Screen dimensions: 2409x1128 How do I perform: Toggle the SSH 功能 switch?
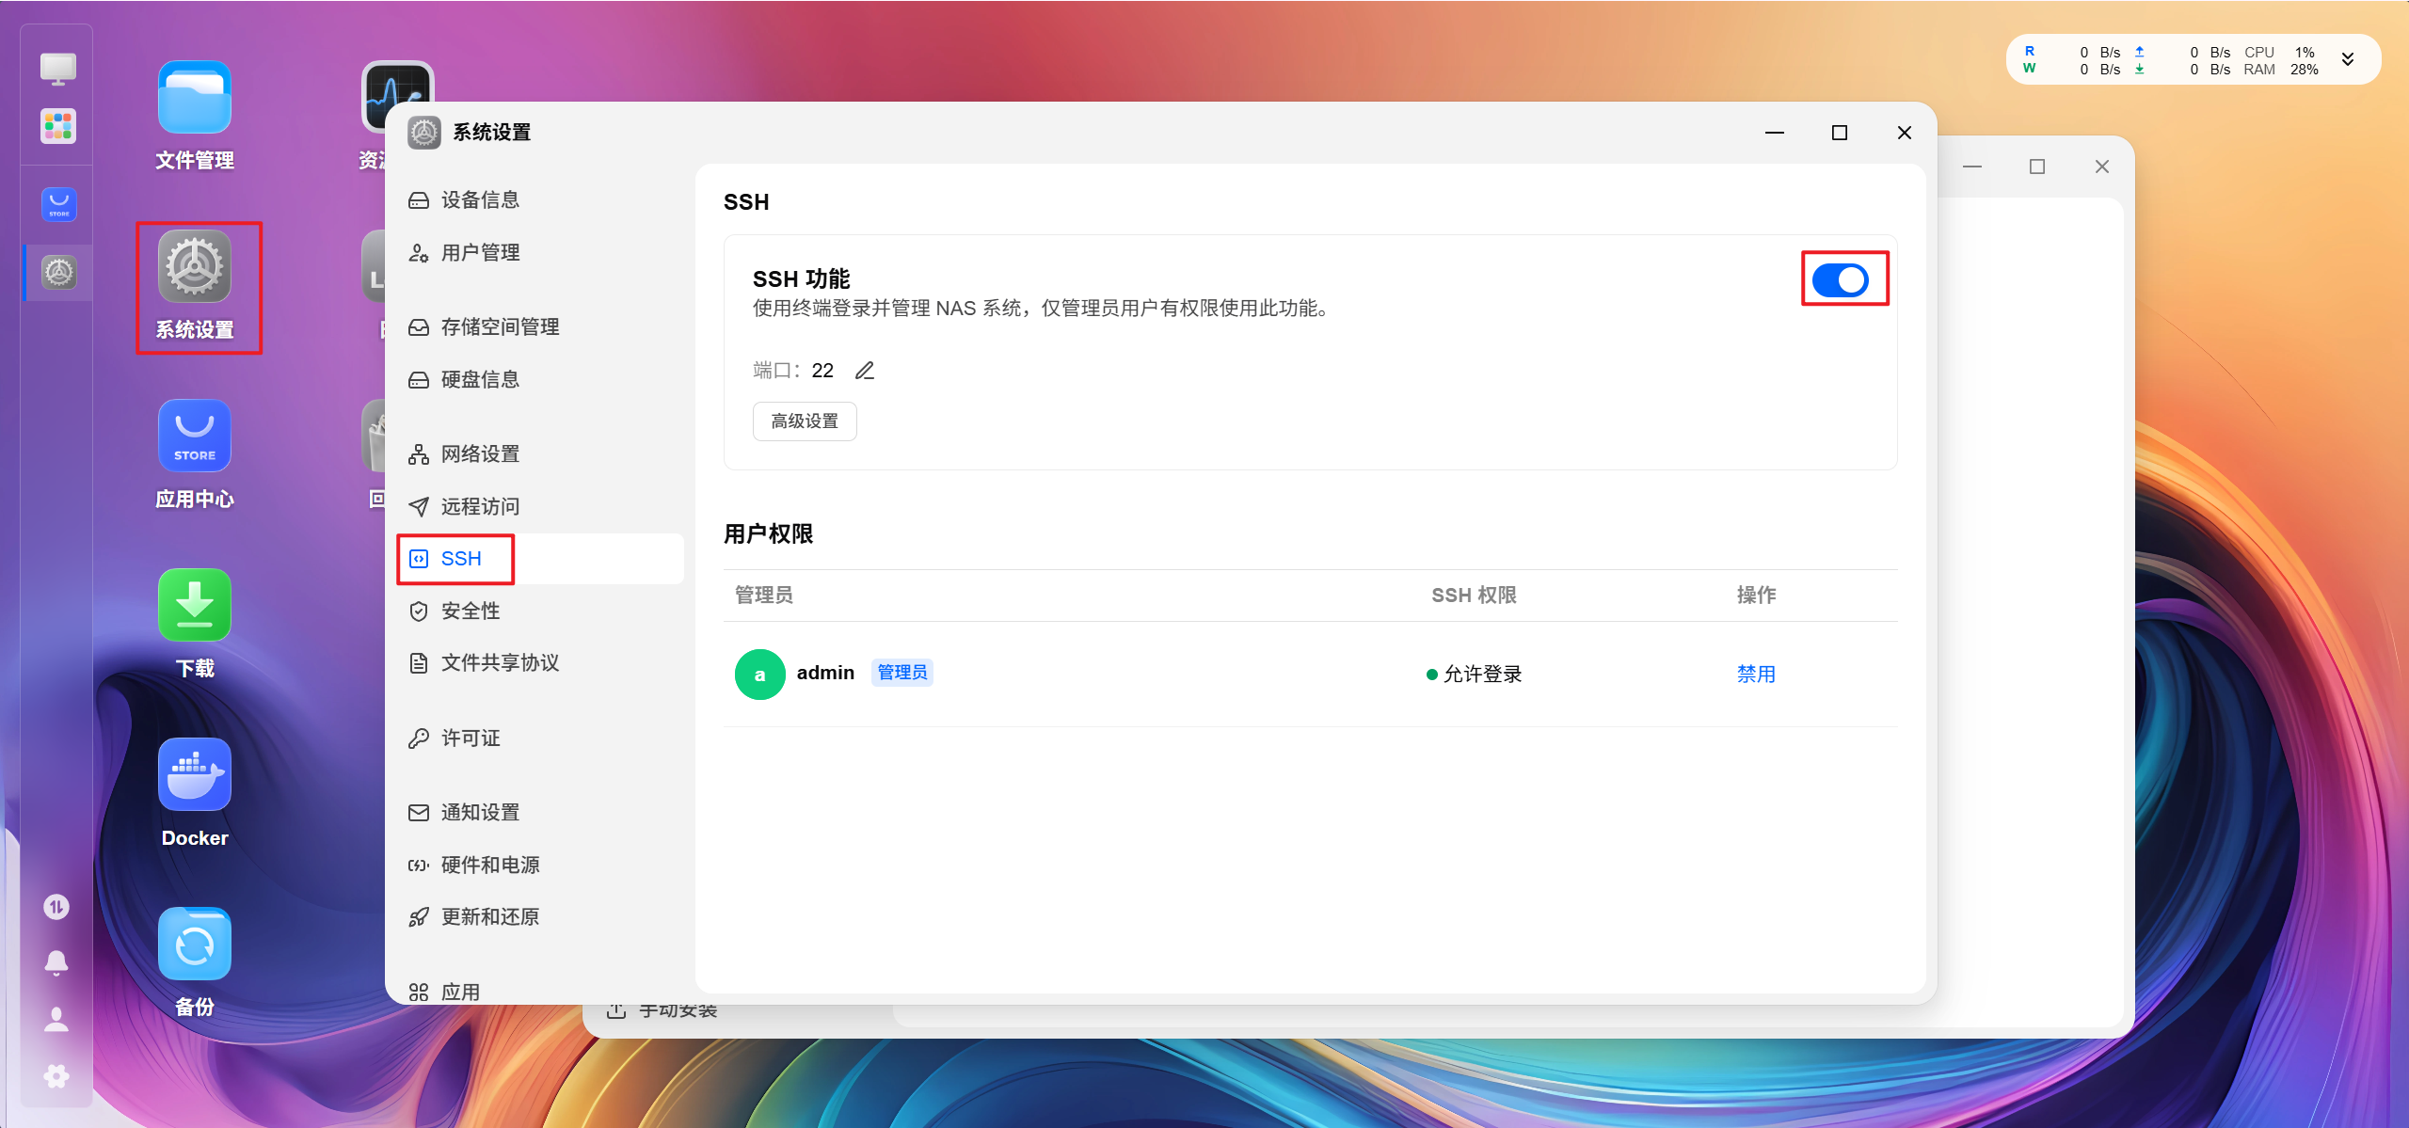coord(1841,279)
